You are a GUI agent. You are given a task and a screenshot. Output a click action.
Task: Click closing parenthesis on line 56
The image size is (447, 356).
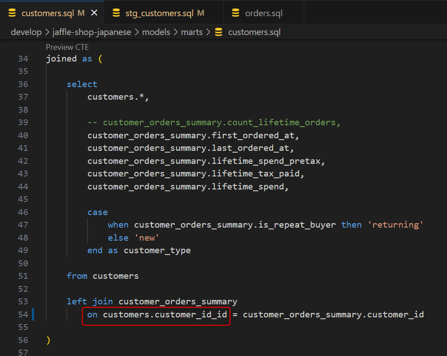[x=48, y=340]
